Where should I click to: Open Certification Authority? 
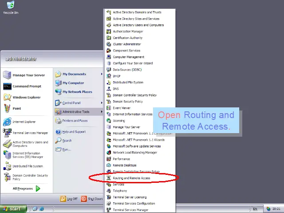coord(140,38)
